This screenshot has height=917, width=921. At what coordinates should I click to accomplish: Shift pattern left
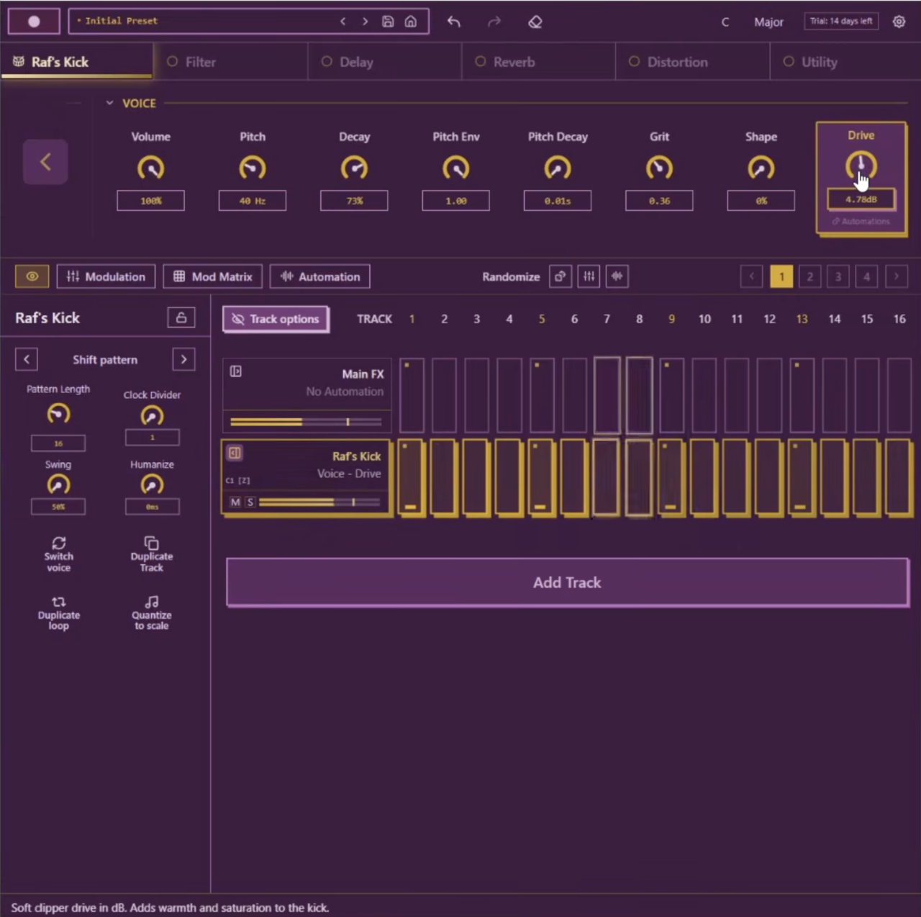click(x=27, y=359)
